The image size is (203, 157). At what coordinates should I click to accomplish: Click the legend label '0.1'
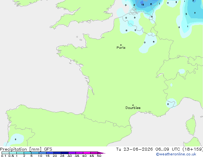4,156
